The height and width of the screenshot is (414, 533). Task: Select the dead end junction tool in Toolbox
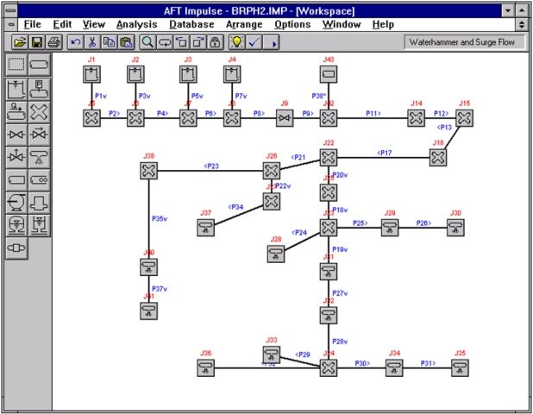coord(16,179)
